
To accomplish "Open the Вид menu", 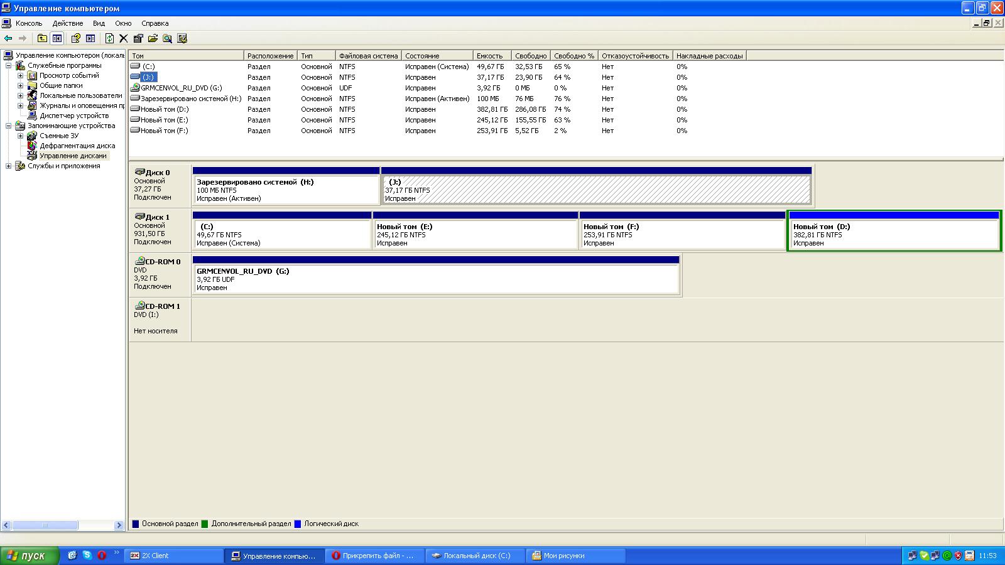I will pos(99,23).
